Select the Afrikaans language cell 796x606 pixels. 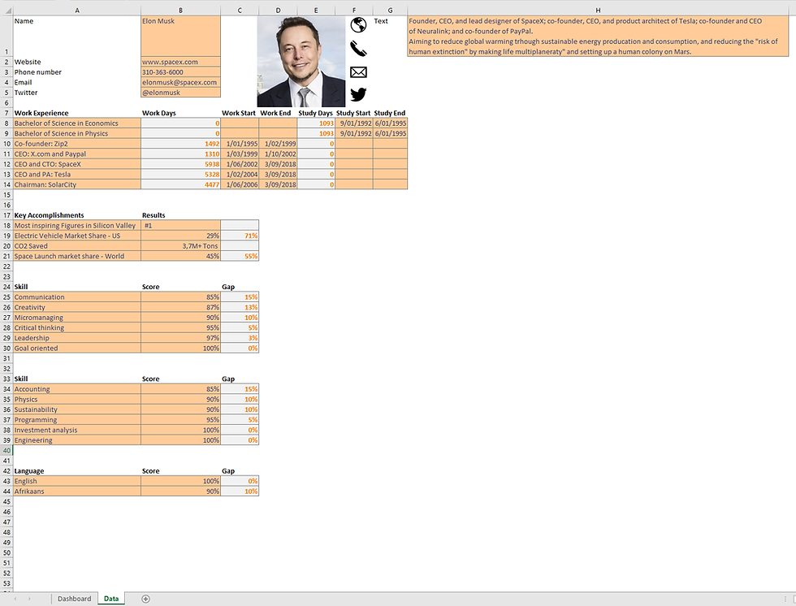77,491
